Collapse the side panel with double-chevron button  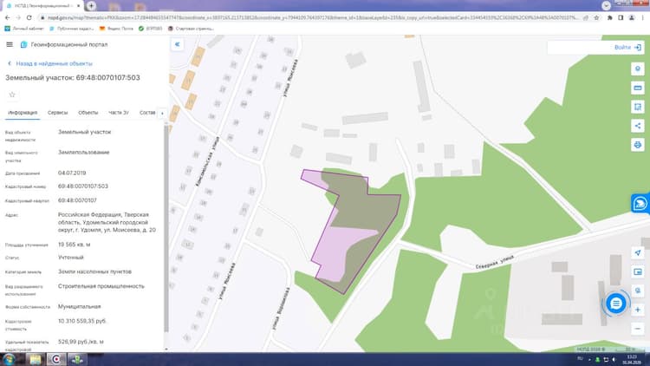[x=178, y=44]
